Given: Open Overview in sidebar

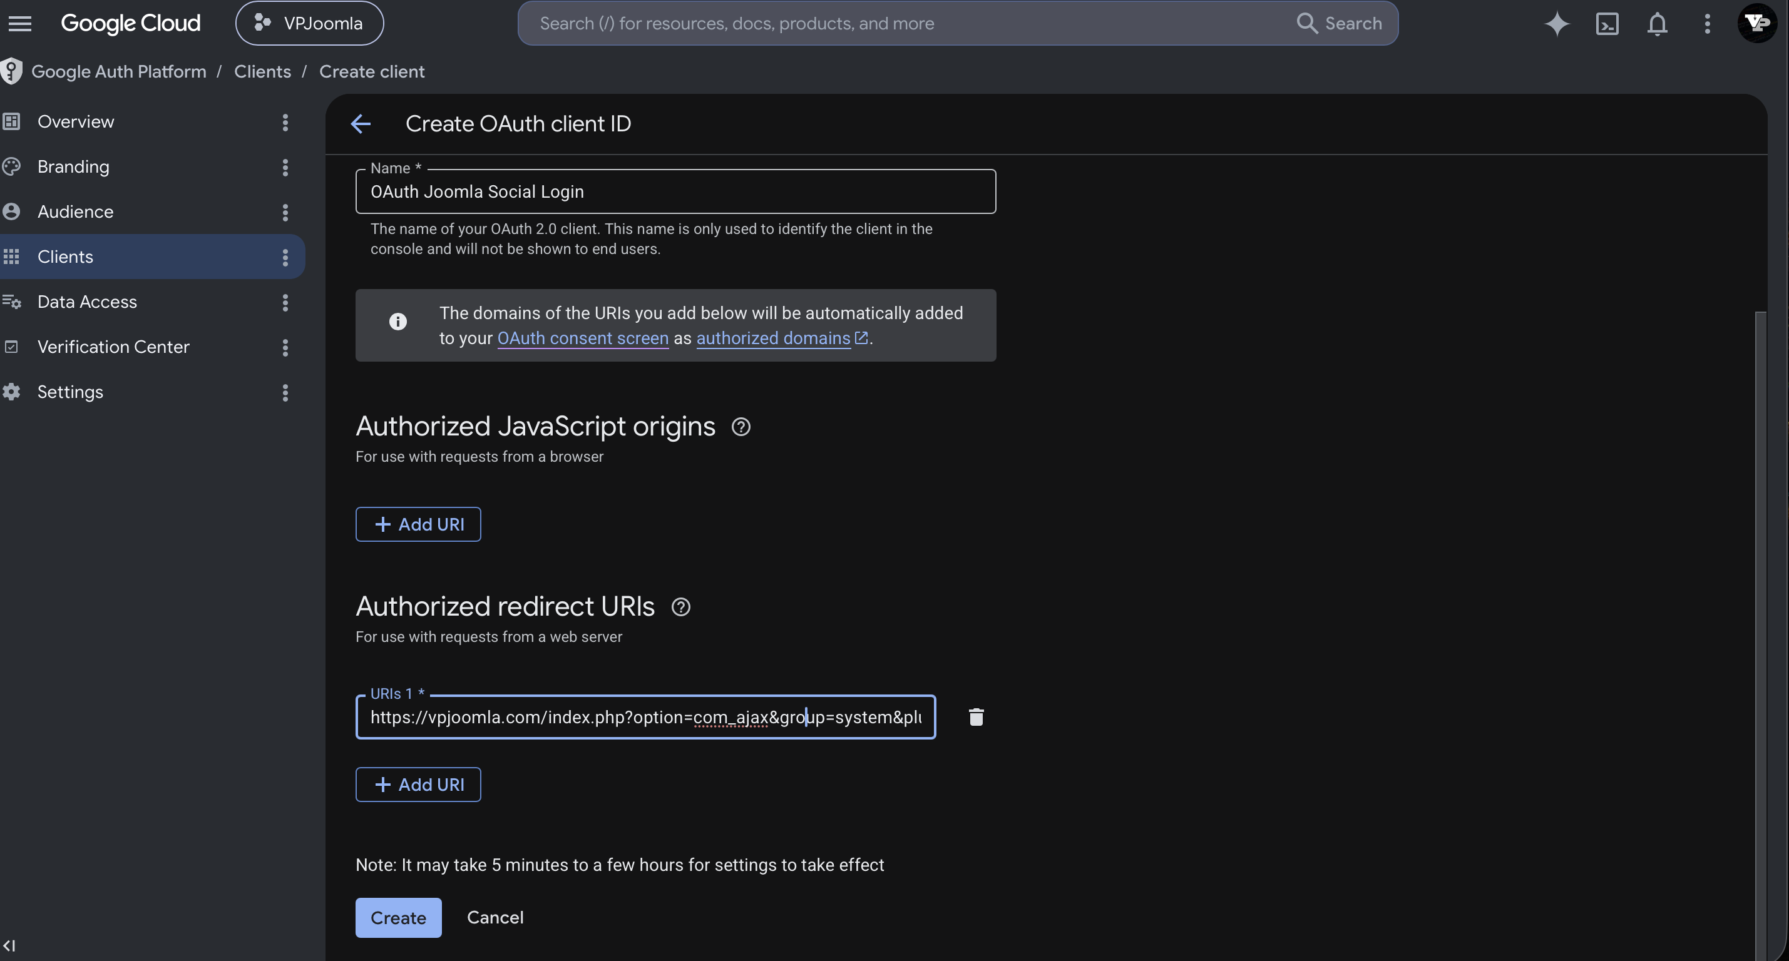Looking at the screenshot, I should (75, 121).
